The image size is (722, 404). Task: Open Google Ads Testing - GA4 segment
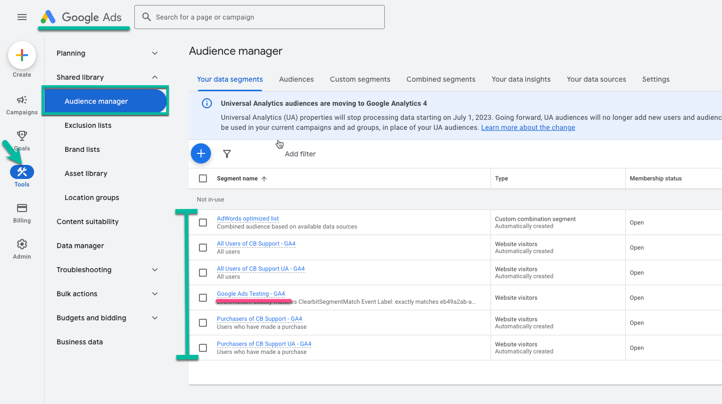(251, 294)
